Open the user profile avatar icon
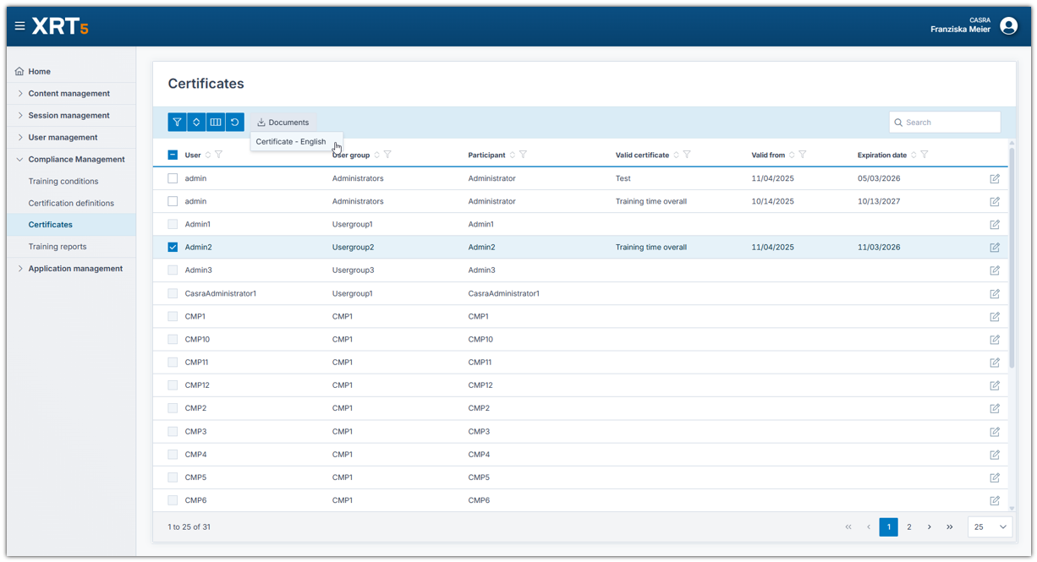This screenshot has height=562, width=1037. coord(1008,26)
